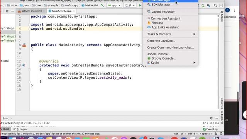This screenshot has height=139, width=247.
Task: Open Project panel settings gear
Action: [7, 11]
